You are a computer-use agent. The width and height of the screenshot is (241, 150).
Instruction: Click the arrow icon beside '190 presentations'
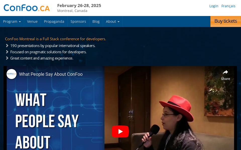[x=7, y=45]
